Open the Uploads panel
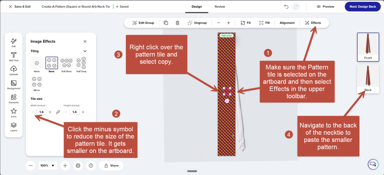Viewport: 384px width, 175px height. (14, 70)
